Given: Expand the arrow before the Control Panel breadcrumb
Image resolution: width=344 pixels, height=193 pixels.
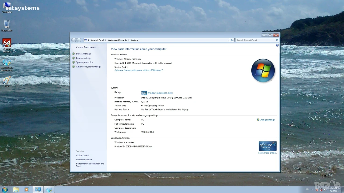Looking at the screenshot, I should (89, 40).
